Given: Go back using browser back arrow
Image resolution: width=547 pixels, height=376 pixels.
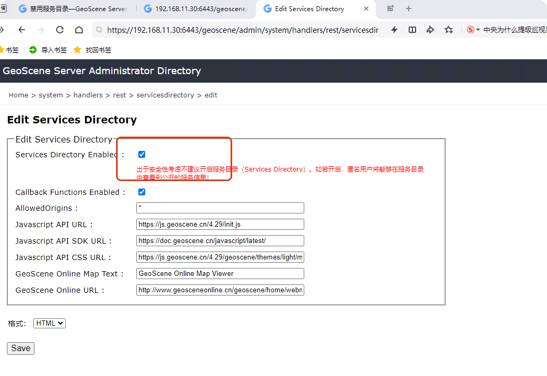Looking at the screenshot, I should click(x=22, y=30).
